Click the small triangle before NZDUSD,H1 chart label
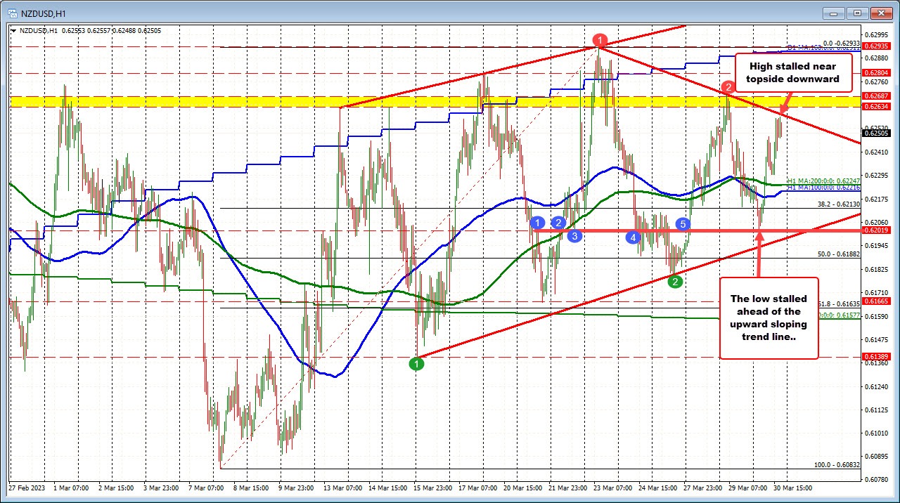The image size is (900, 503). (x=15, y=31)
